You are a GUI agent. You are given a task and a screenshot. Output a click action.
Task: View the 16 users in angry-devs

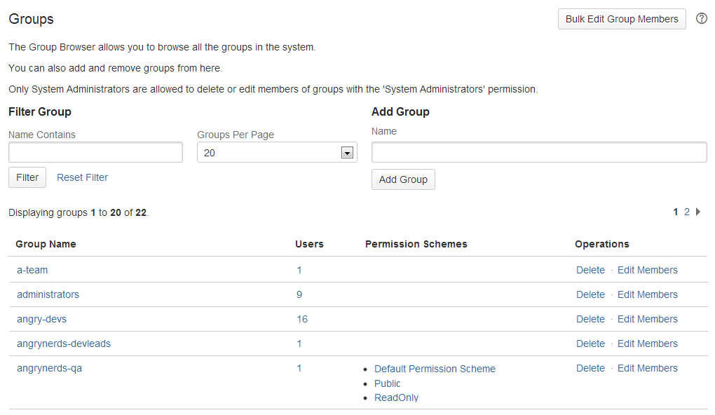(x=301, y=319)
